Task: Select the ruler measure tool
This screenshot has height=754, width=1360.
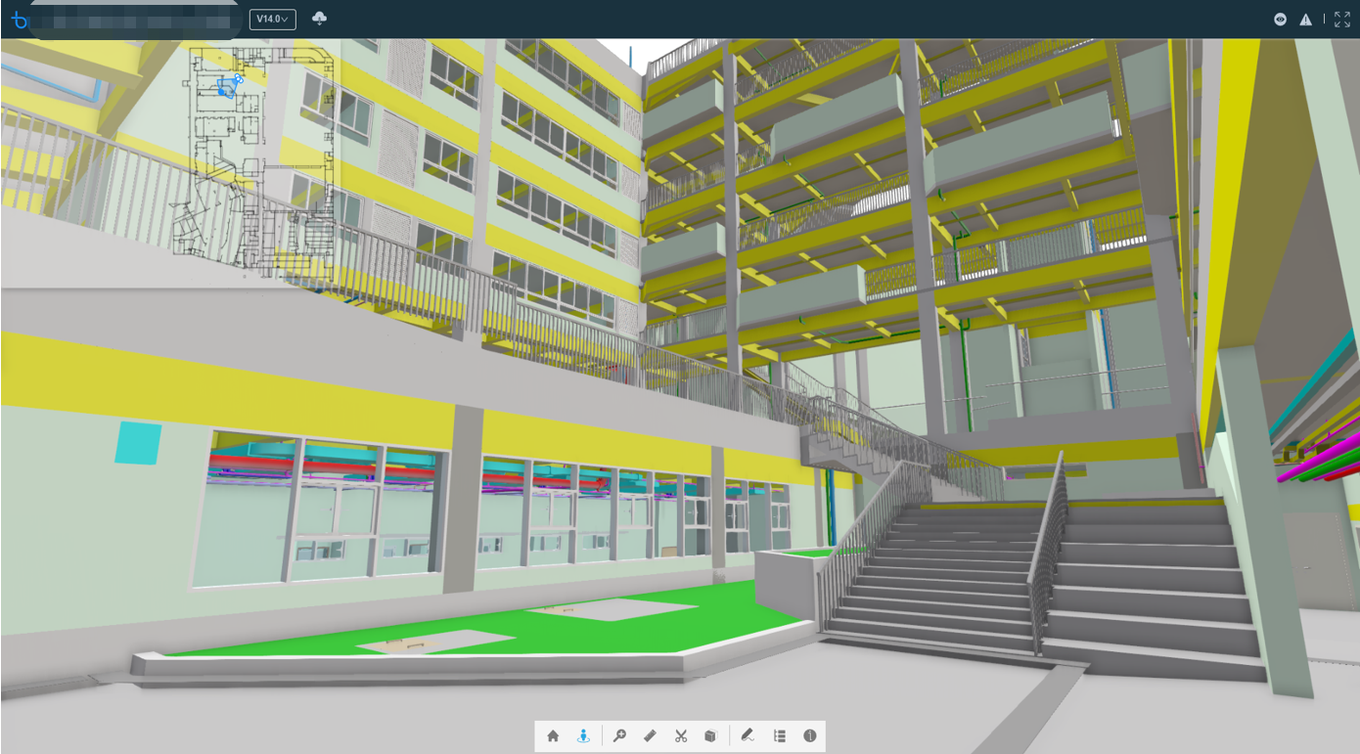Action: coord(650,736)
